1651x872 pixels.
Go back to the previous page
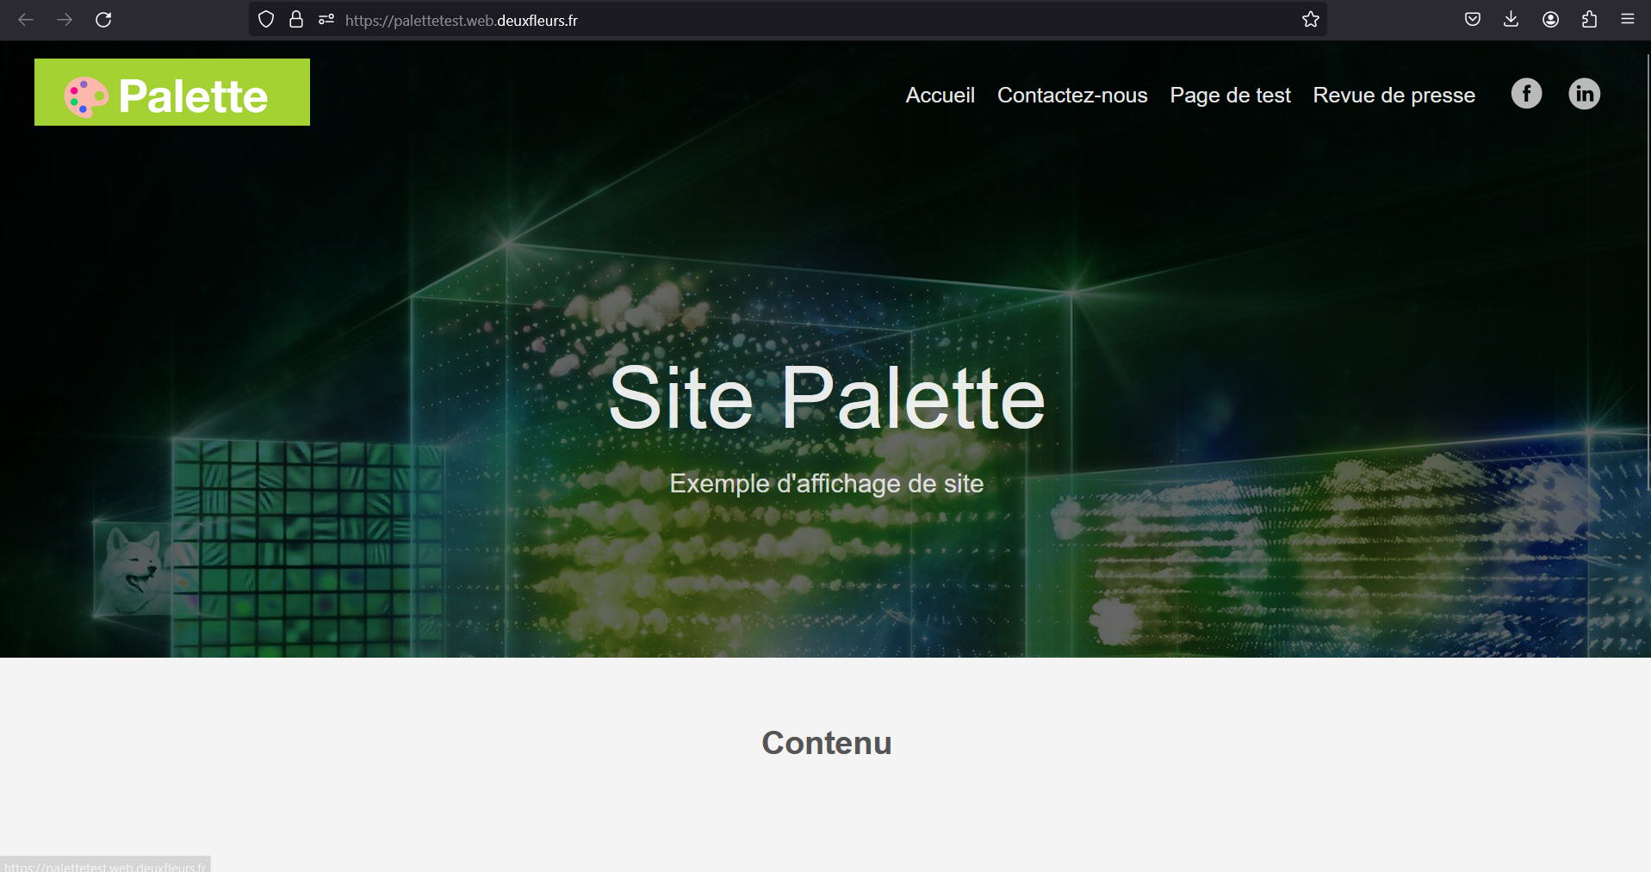coord(26,19)
